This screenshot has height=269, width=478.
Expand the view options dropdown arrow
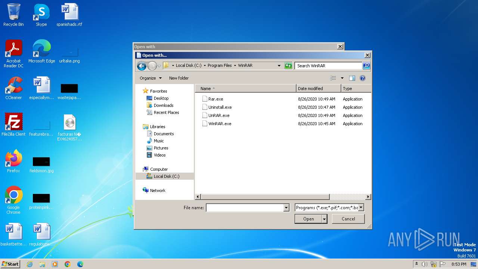pos(342,78)
